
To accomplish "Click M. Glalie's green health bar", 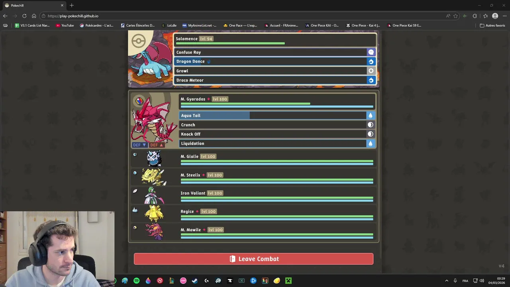I will pos(277,161).
